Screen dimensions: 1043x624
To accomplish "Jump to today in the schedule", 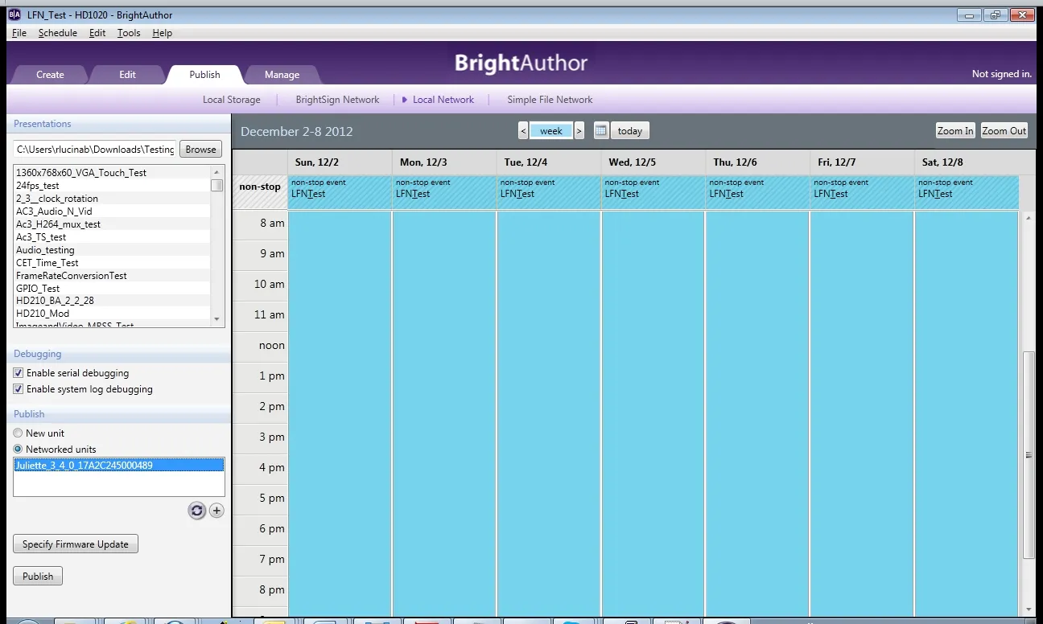I will click(x=630, y=131).
